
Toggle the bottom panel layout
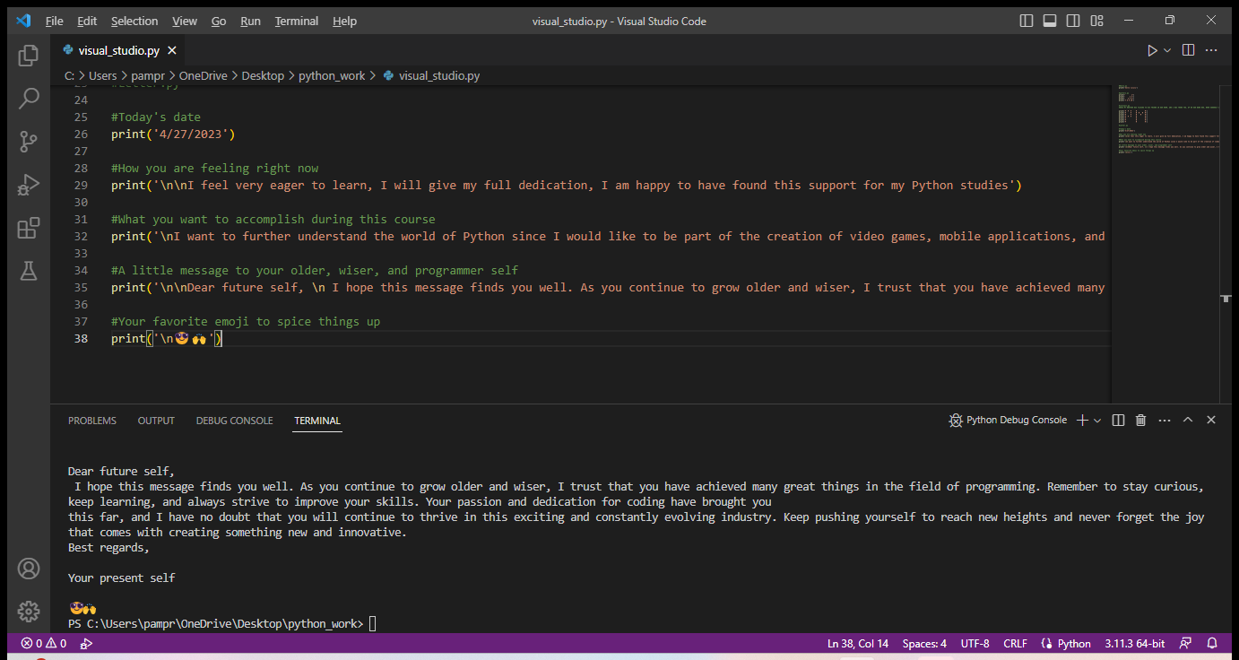coord(1050,21)
